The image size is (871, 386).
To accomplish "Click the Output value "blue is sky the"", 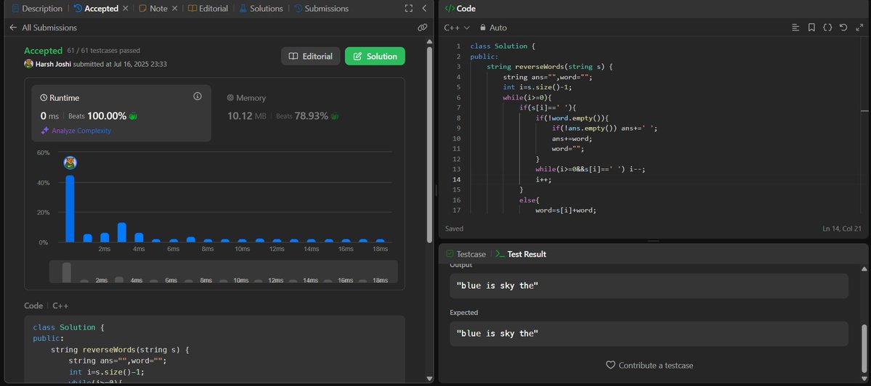I will (x=497, y=286).
